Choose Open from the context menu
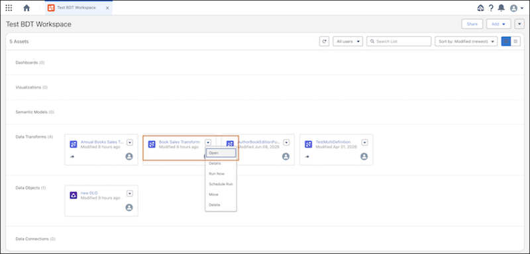This screenshot has width=530, height=254. click(x=221, y=153)
